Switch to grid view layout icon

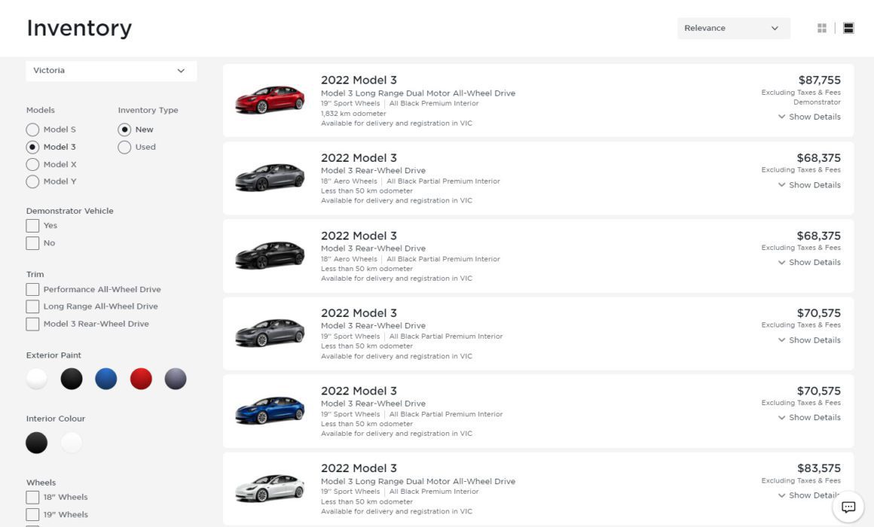(821, 28)
